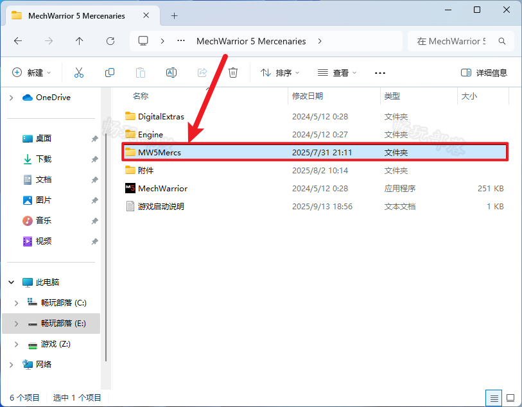Click the Share icon in toolbar

[x=202, y=73]
